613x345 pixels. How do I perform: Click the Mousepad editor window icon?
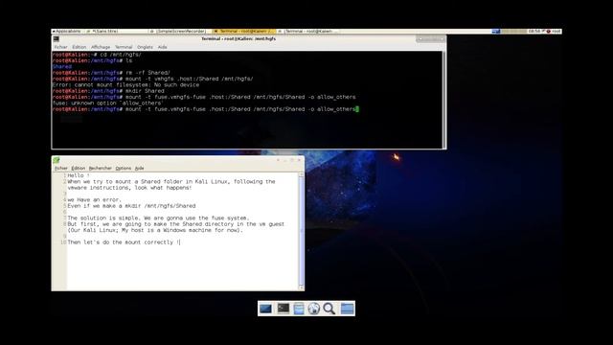coord(57,160)
